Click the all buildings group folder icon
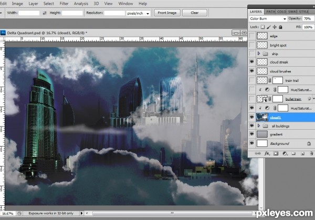Viewport: 315px width, 220px height. [265, 126]
